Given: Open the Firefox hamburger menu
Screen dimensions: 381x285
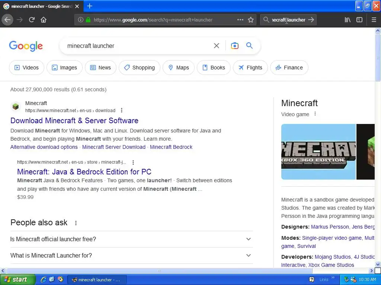Looking at the screenshot, I should pyautogui.click(x=374, y=20).
